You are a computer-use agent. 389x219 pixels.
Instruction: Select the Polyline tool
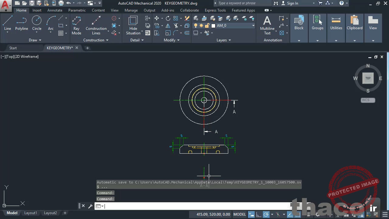[22, 23]
